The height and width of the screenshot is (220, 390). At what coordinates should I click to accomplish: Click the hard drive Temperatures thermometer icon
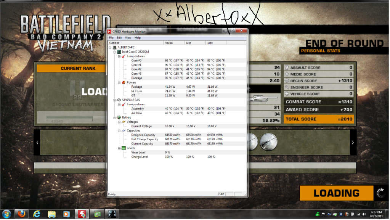pos(124,104)
